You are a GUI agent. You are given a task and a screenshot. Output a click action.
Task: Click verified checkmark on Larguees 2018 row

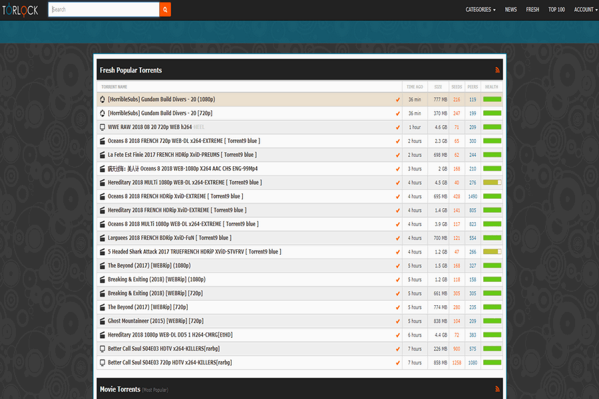pos(398,238)
